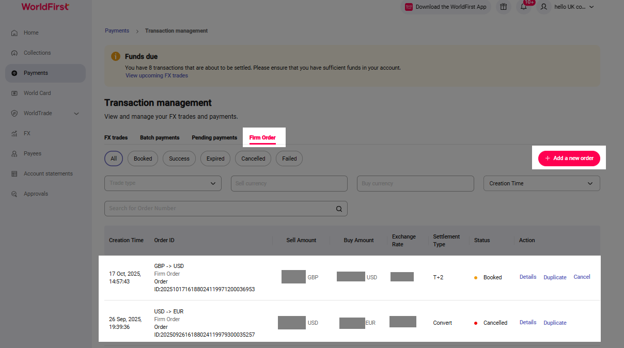
Task: Select the World Card sidebar icon
Action: [14, 93]
